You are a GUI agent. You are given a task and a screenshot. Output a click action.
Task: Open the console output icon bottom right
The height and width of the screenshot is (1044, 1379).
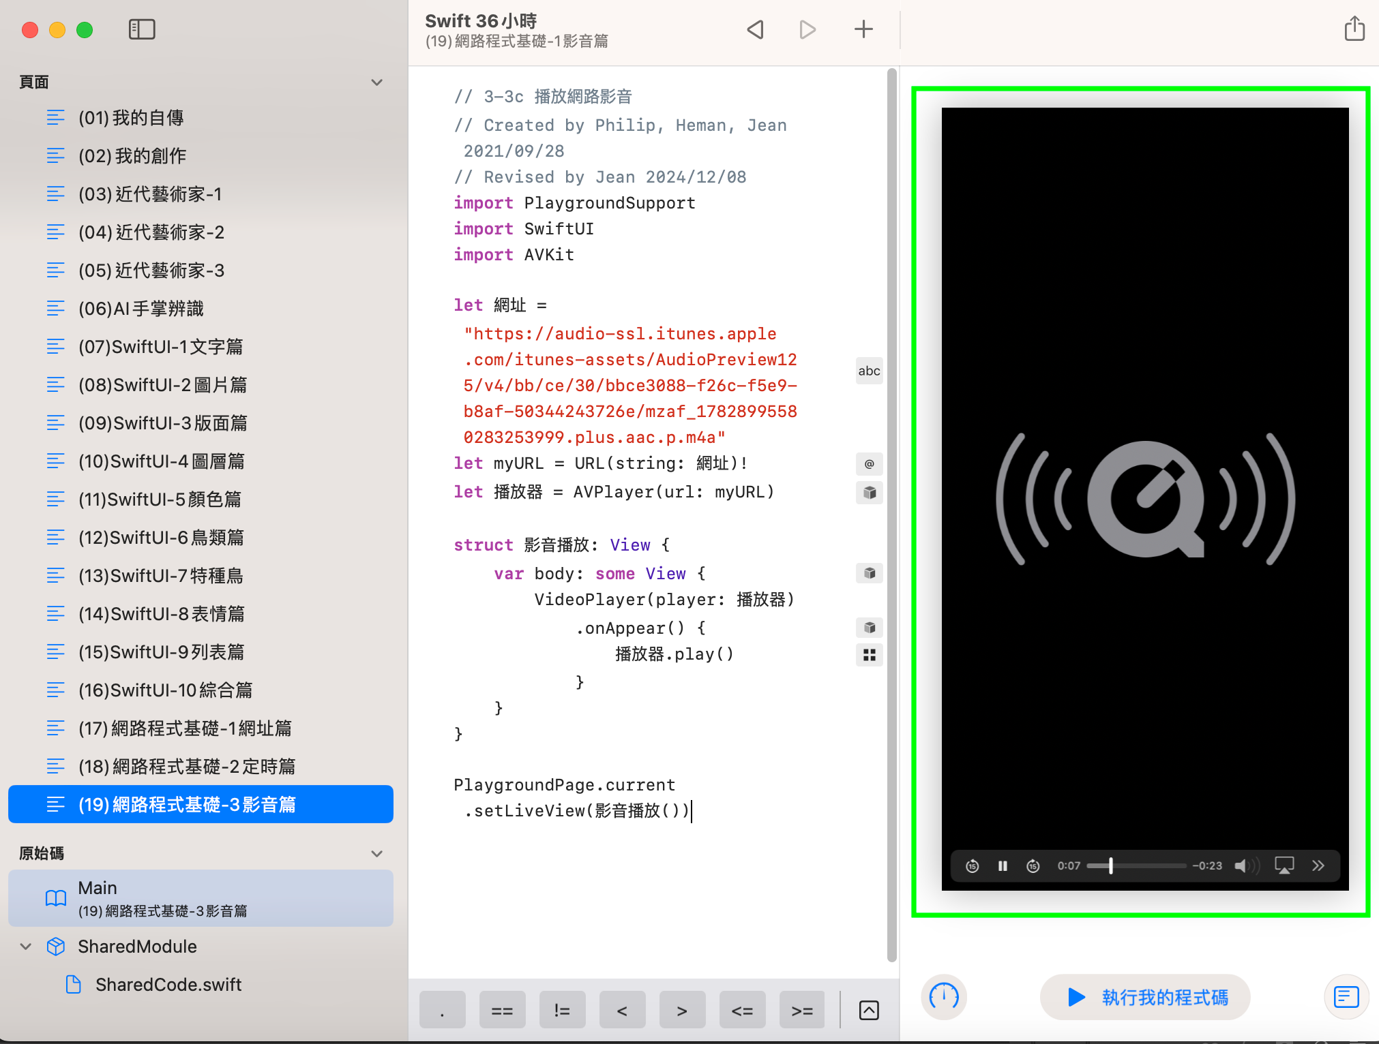click(1346, 997)
